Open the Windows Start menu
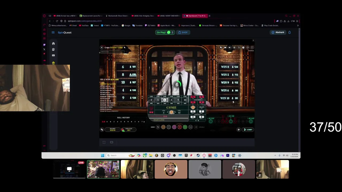The width and height of the screenshot is (342, 192). click(x=102, y=155)
